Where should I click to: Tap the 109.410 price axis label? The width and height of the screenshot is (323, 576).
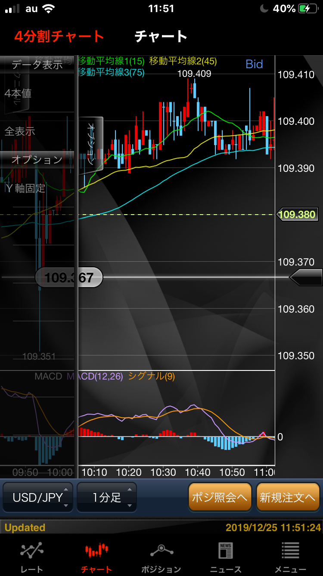click(296, 75)
